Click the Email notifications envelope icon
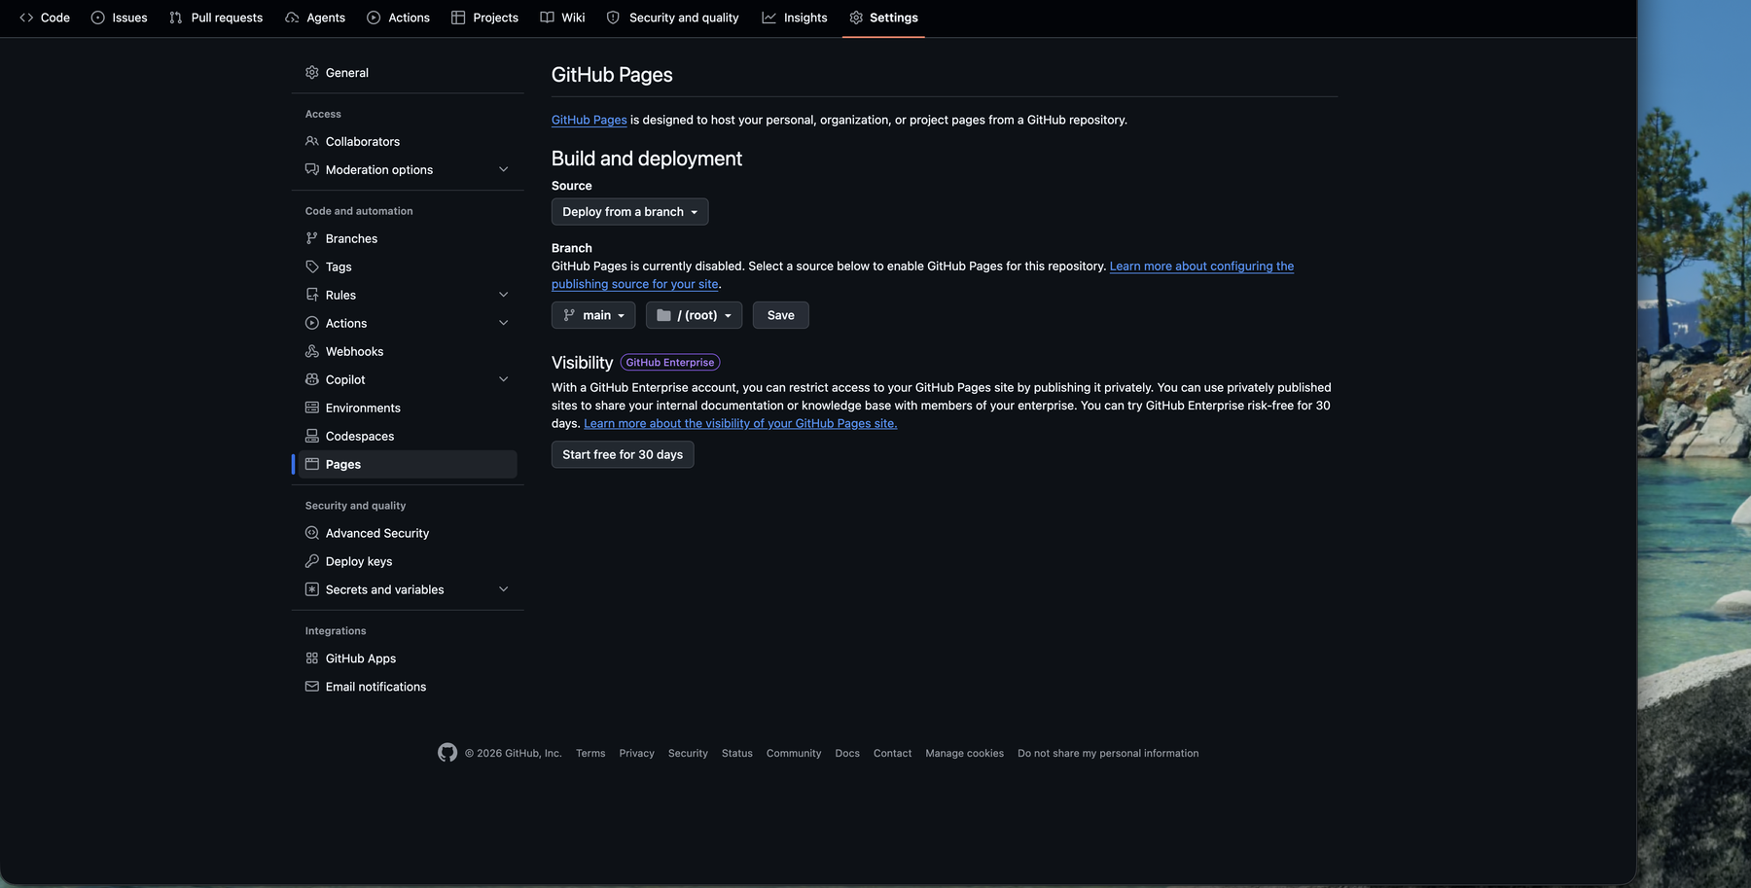Viewport: 1751px width, 888px height. coord(312,688)
